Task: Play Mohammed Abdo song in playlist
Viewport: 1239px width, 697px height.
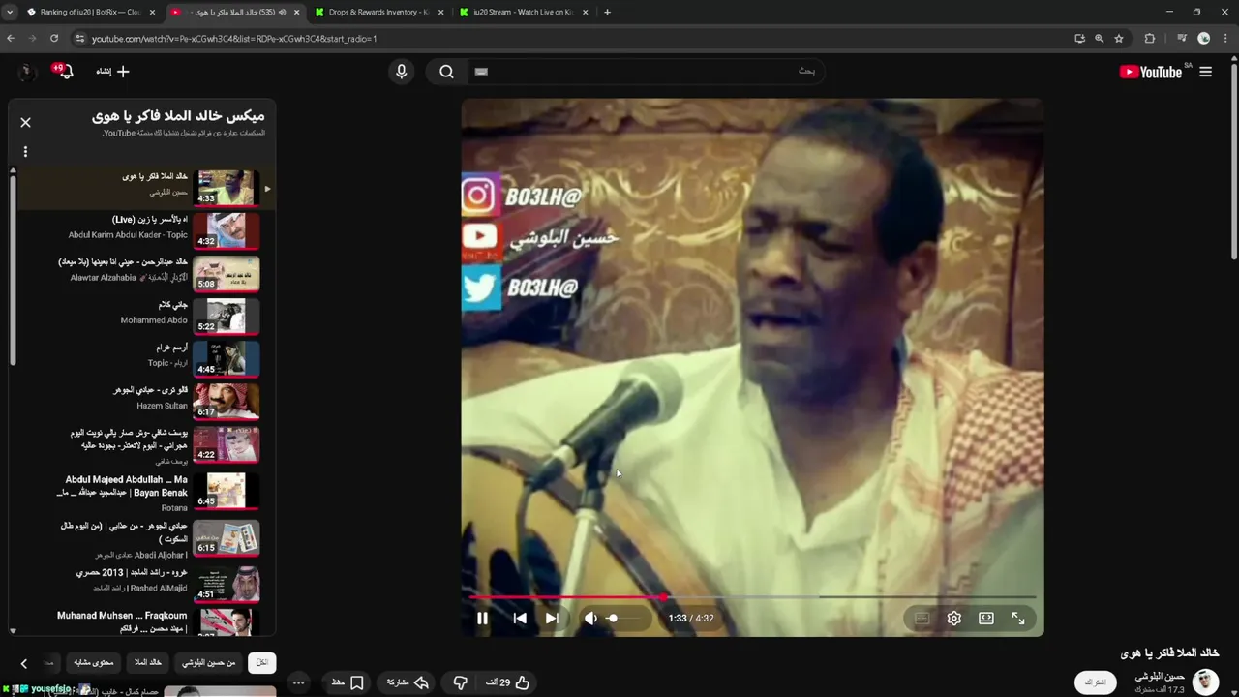Action: point(140,317)
